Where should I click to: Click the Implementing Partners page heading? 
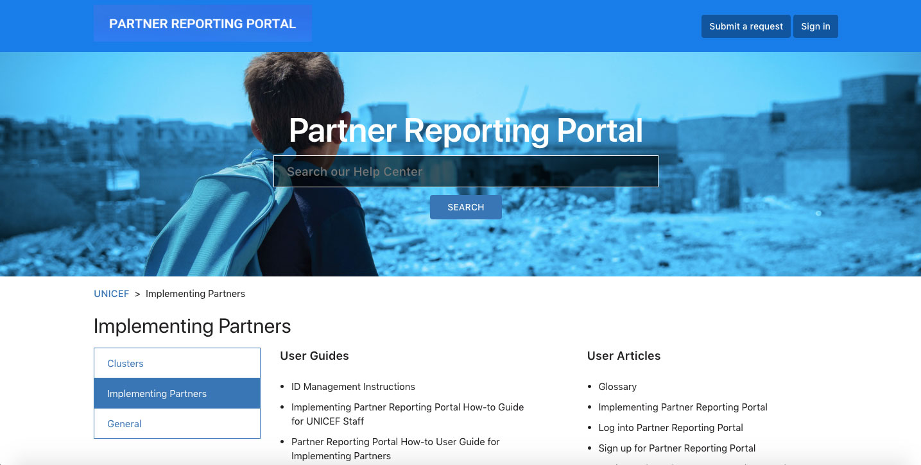tap(193, 326)
